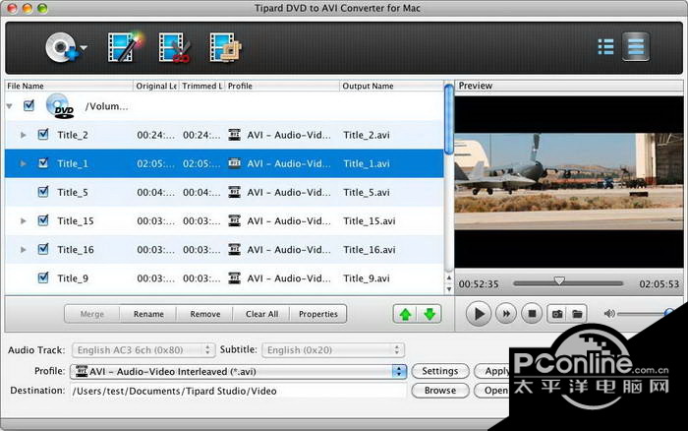This screenshot has height=431, width=688.
Task: Click the AVI profile icon for Title_1
Action: (234, 163)
